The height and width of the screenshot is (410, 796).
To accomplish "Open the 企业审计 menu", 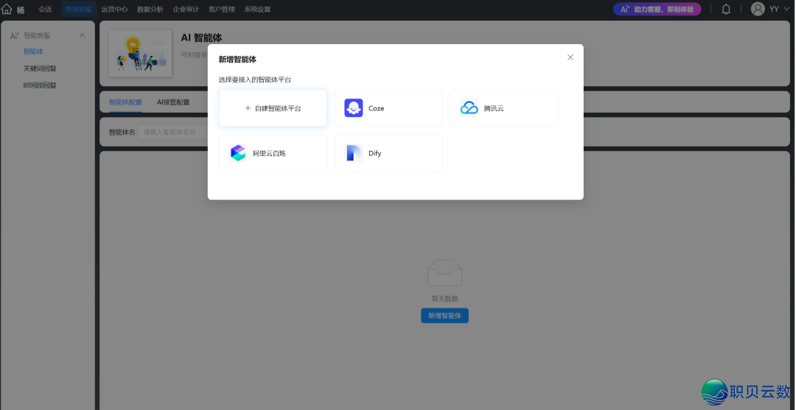I will click(x=186, y=9).
